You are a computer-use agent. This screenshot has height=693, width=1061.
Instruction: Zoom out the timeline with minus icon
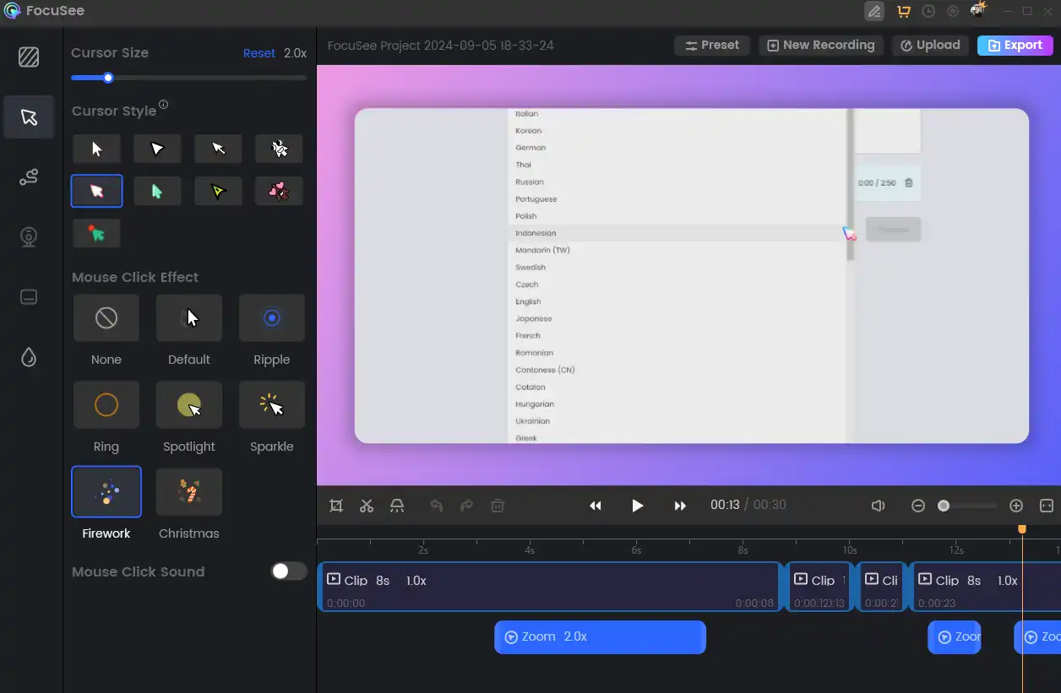918,506
